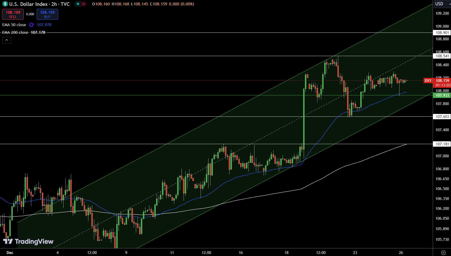Click the 18 date on time axis
The width and height of the screenshot is (451, 256).
(286, 253)
